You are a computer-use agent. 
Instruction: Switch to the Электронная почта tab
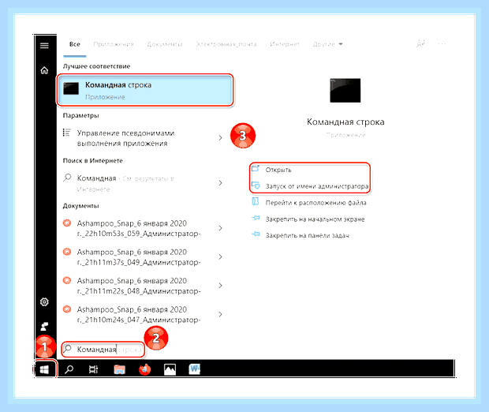point(226,44)
